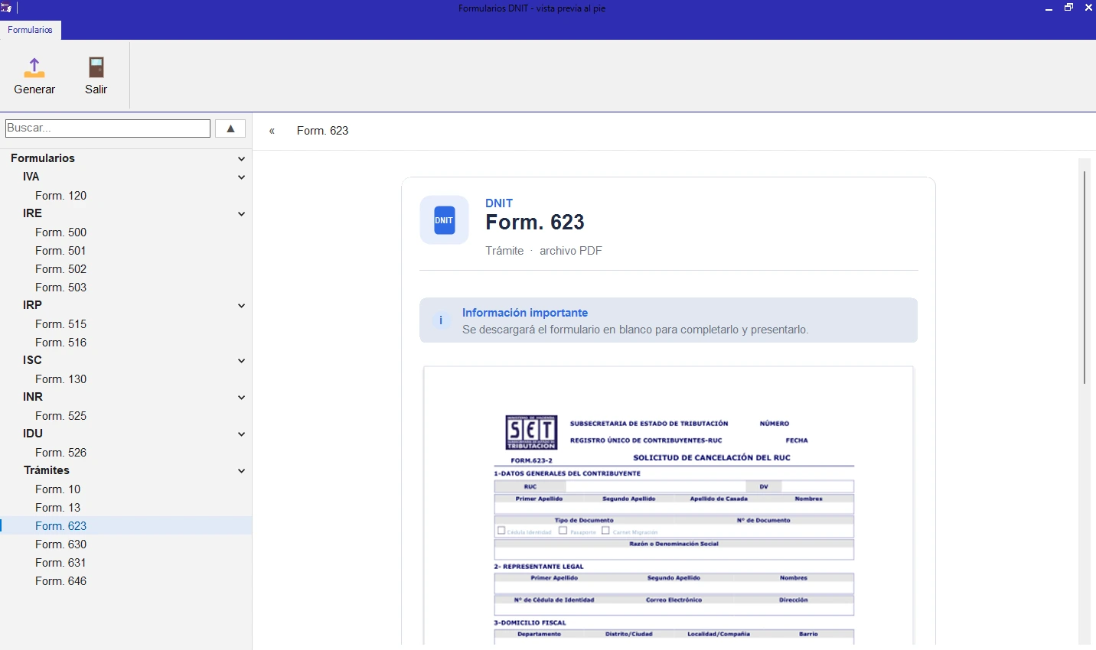Click the INR category label
This screenshot has width=1096, height=650.
pos(33,397)
